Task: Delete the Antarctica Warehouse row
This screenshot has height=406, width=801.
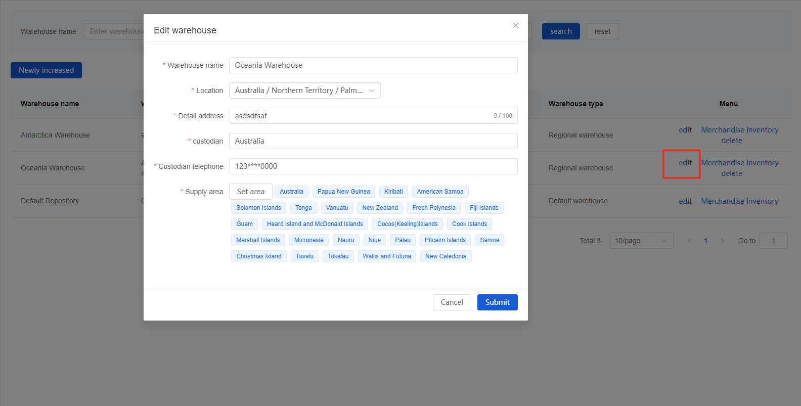Action: (x=732, y=141)
